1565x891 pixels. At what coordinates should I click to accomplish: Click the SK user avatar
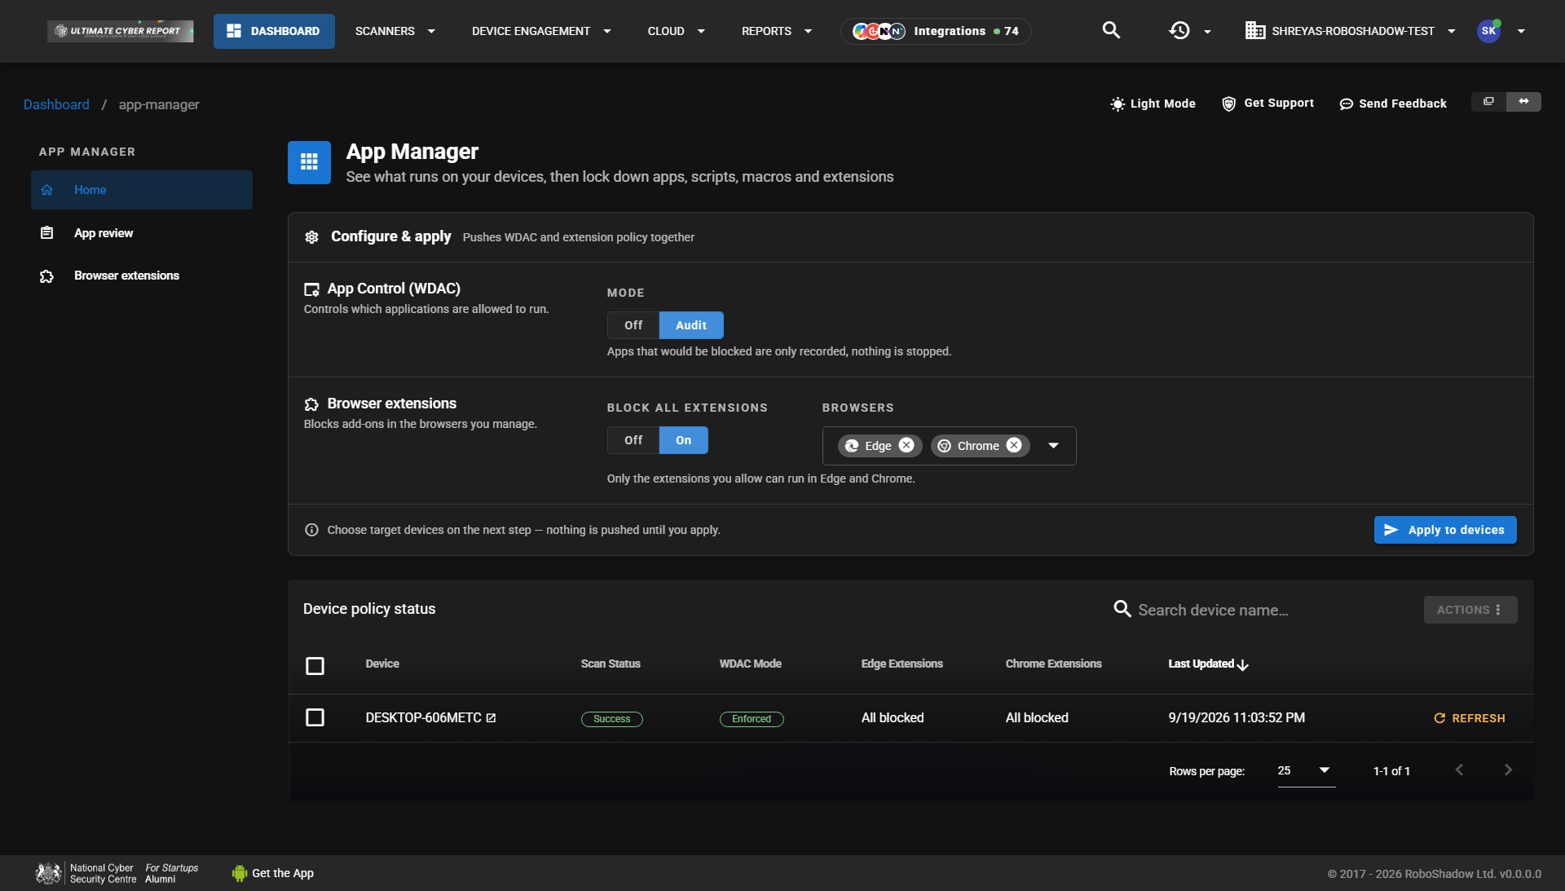click(1489, 31)
